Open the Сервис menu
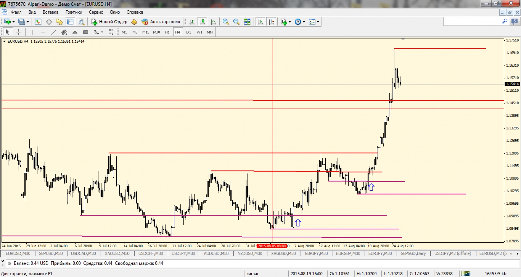Viewport: 521px width, 277px height. click(x=96, y=12)
